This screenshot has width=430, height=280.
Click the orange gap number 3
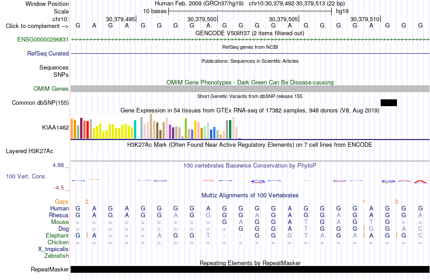(396, 202)
